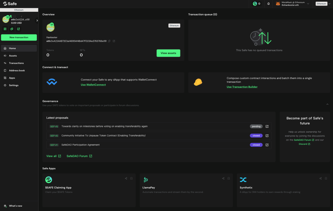
Task: Click closed badge on SEP #2 row
Action: pyautogui.click(x=256, y=135)
